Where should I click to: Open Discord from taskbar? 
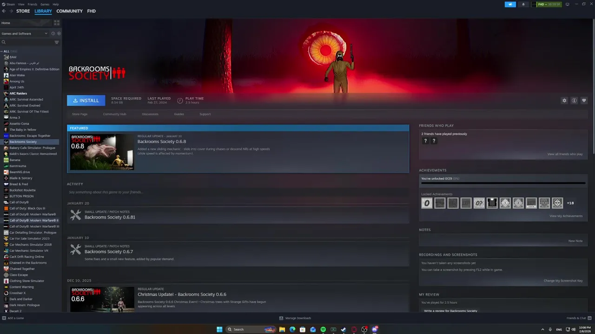click(x=374, y=329)
